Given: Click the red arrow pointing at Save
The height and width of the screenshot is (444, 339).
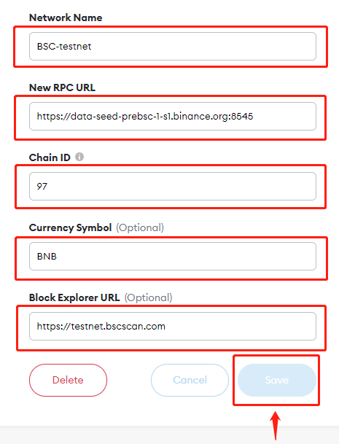Looking at the screenshot, I should tap(276, 425).
